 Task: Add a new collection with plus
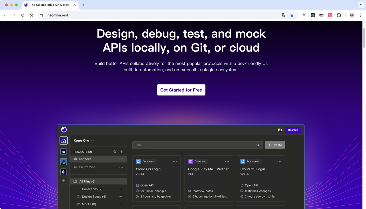point(121,189)
